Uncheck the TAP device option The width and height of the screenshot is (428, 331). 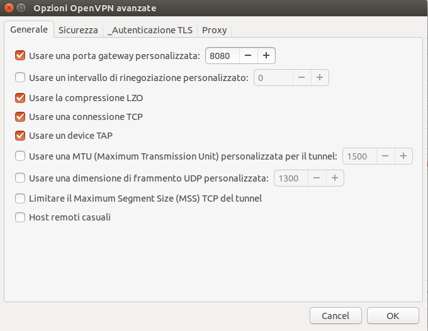[20, 135]
